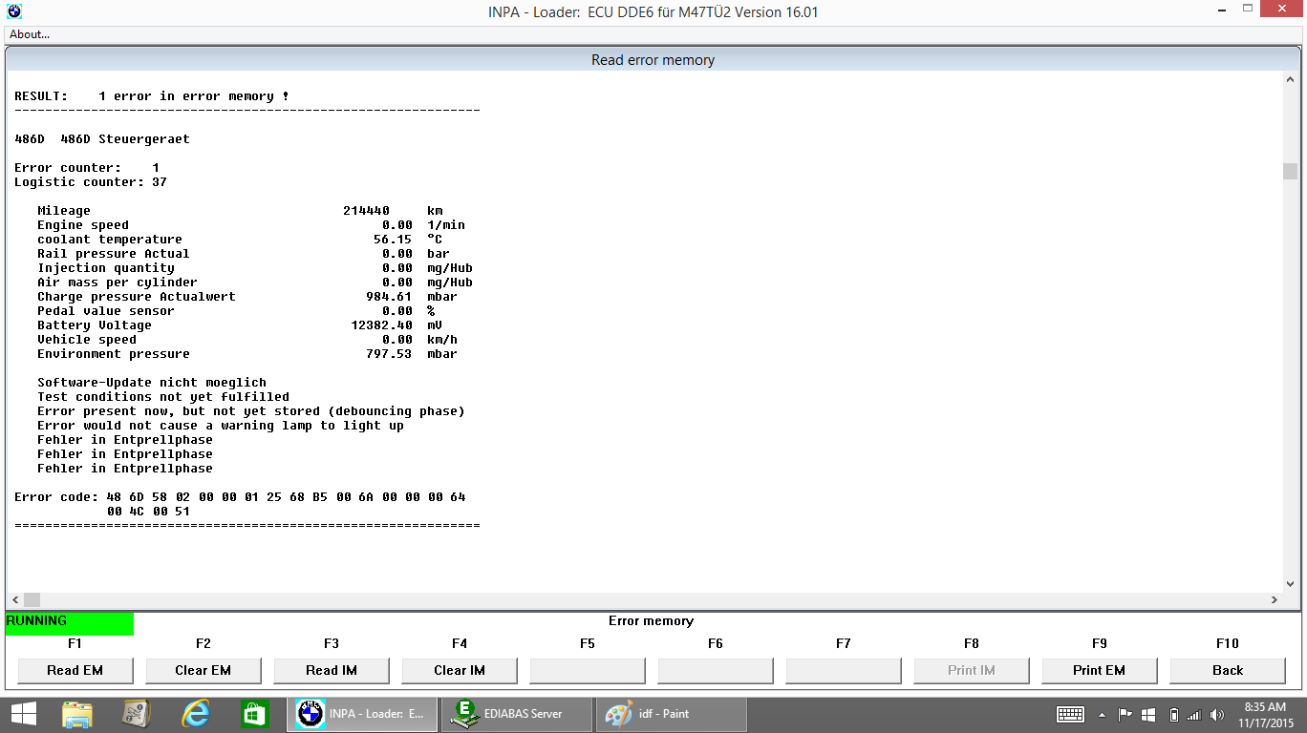This screenshot has width=1307, height=733.
Task: Click the "Error counter: 1" line
Action: pyautogui.click(x=87, y=168)
